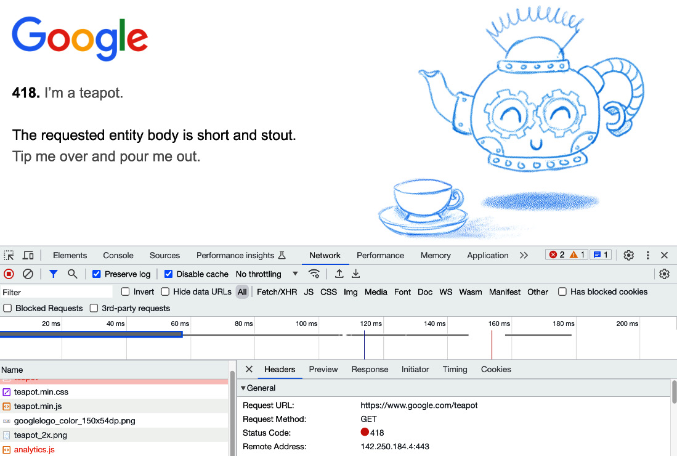
Task: Click the orange warnings counter badge
Action: (577, 254)
